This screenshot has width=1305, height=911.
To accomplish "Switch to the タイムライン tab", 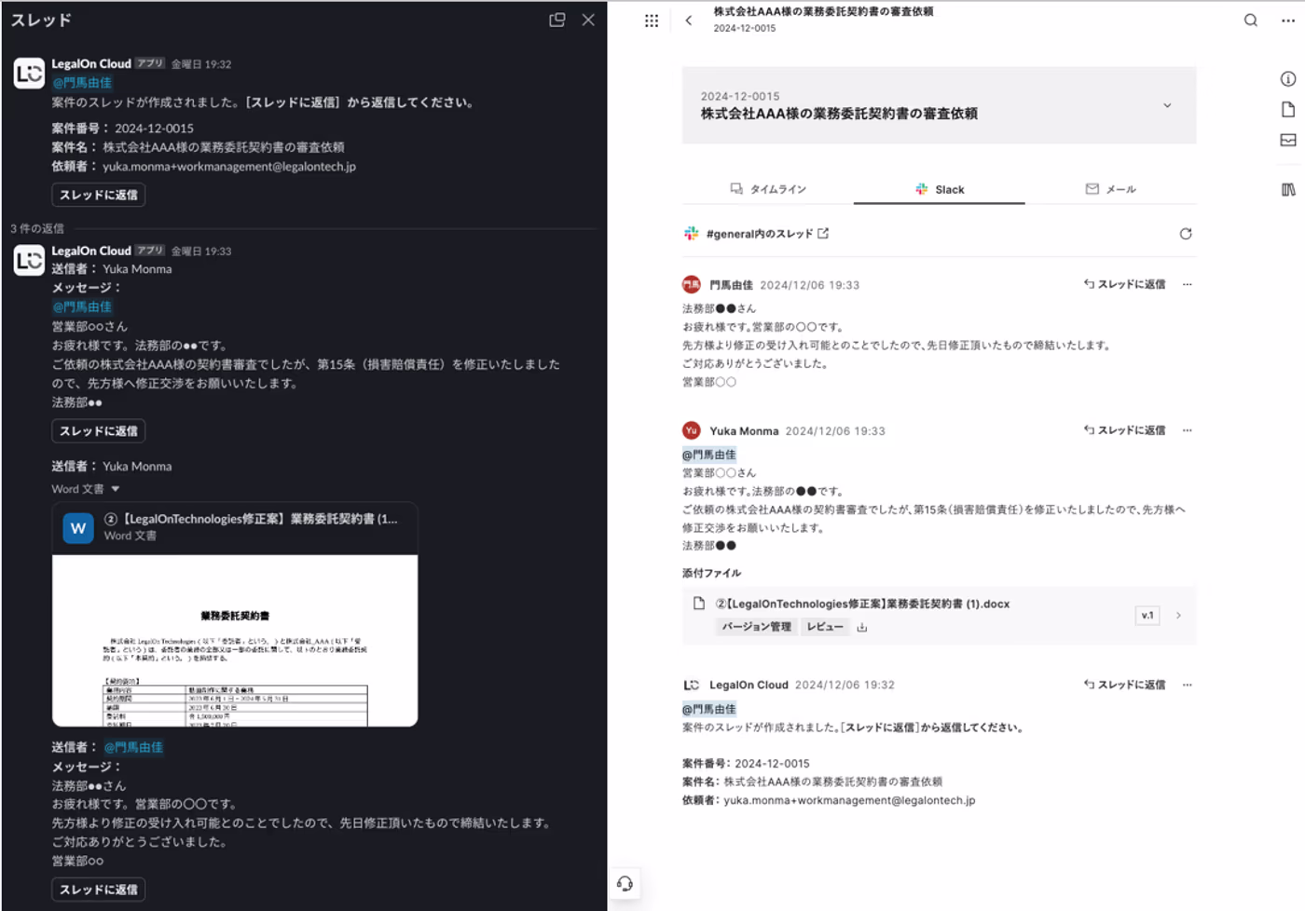I will click(768, 189).
